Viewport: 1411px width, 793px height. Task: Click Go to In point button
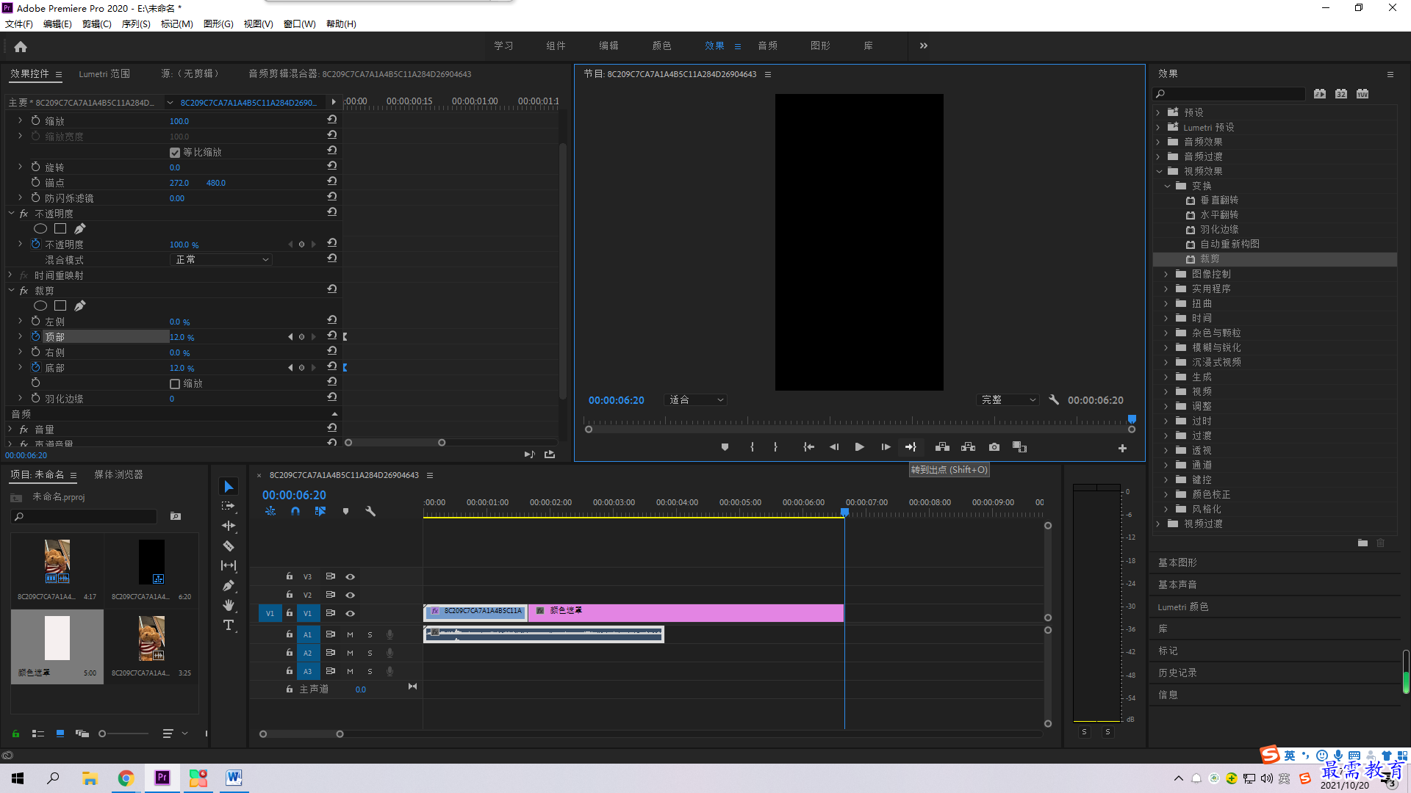click(808, 447)
